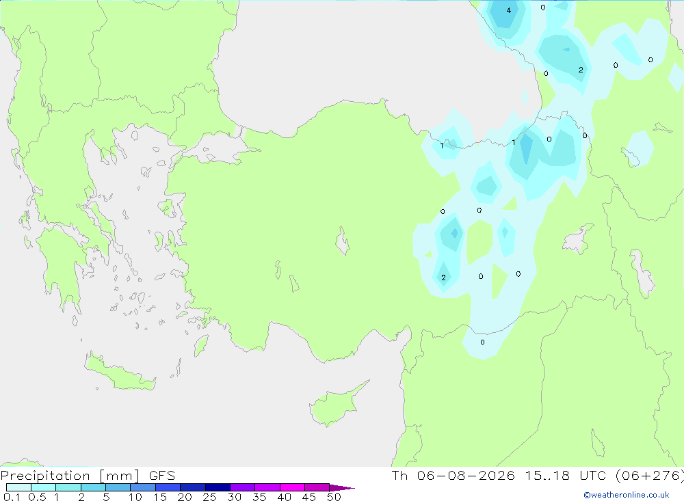Click the 1–2 mm legend color swatch

tap(68, 487)
